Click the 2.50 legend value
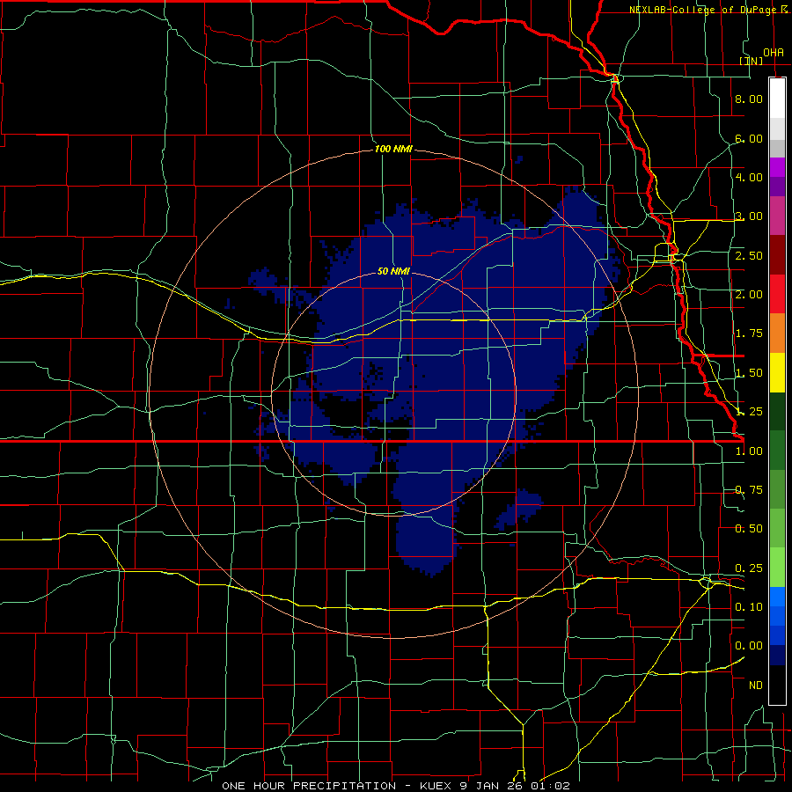Image resolution: width=792 pixels, height=792 pixels. click(749, 255)
